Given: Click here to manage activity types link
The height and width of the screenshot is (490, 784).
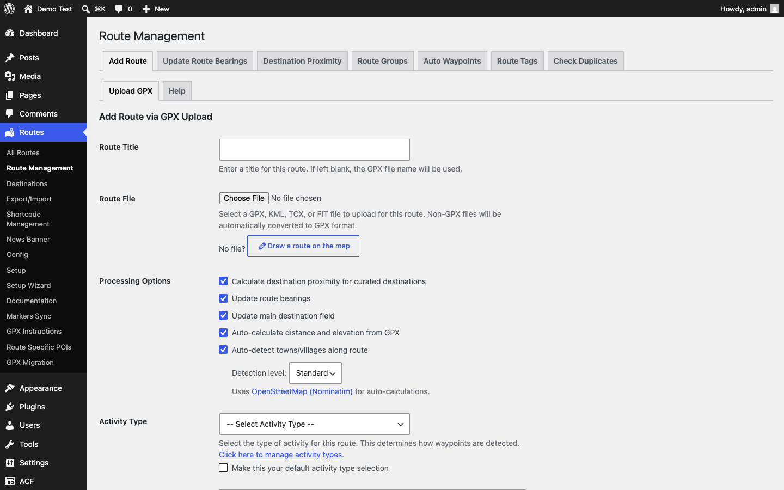Looking at the screenshot, I should click(280, 455).
